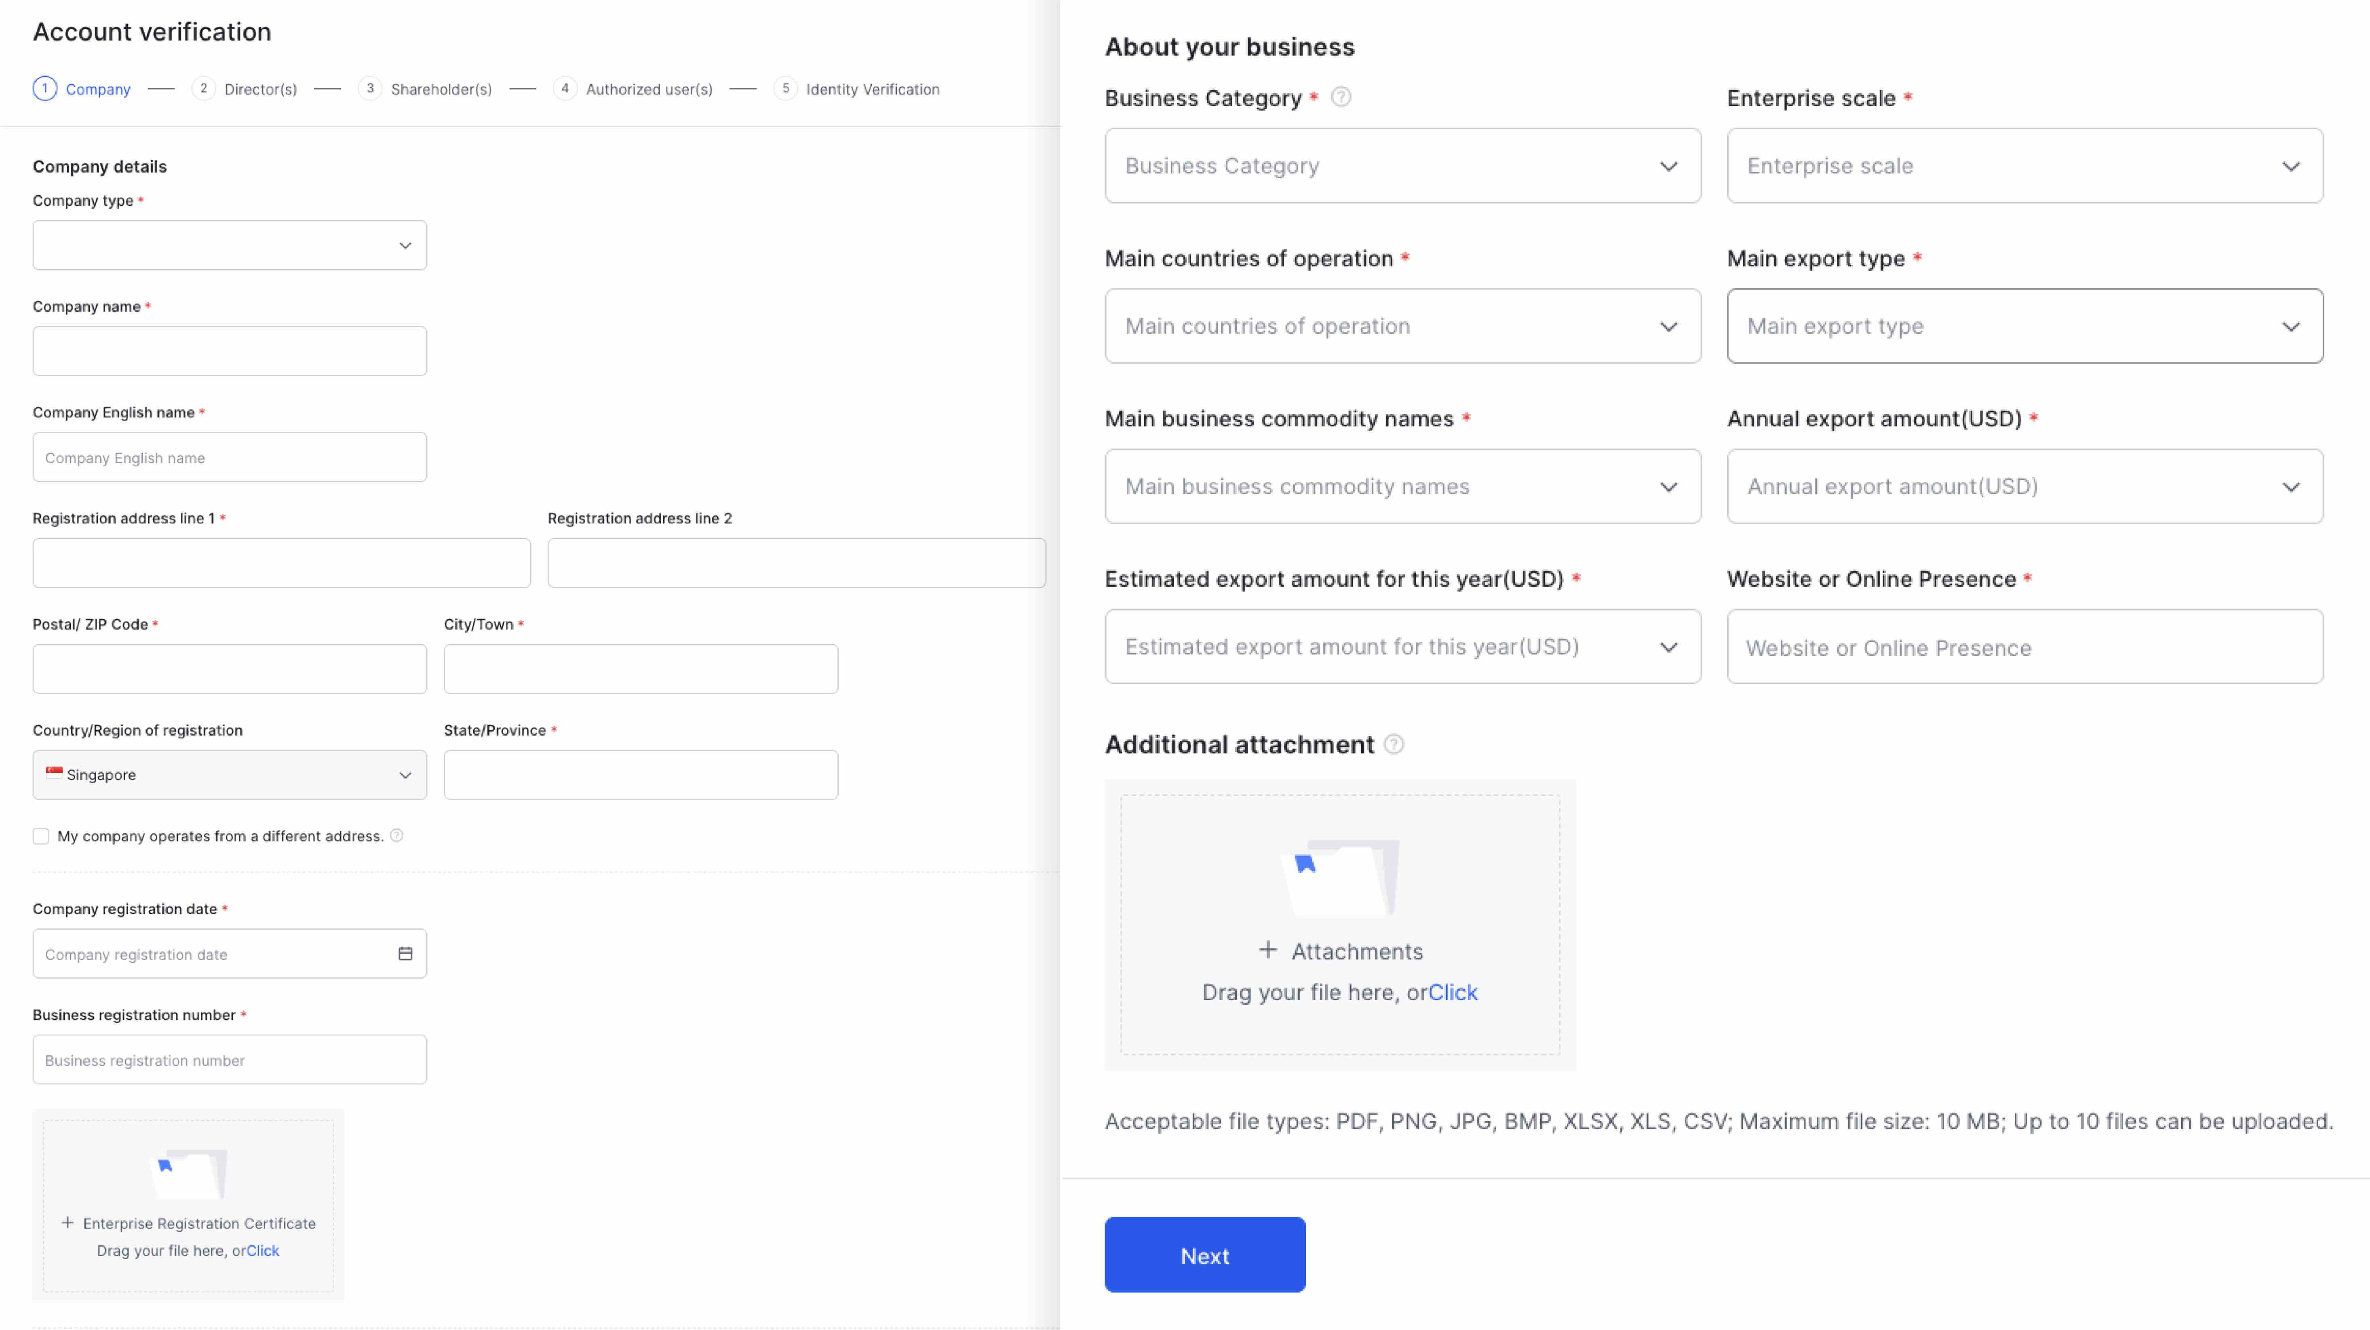Open Main countries of operation dropdown
2370x1330 pixels.
pyautogui.click(x=1402, y=327)
